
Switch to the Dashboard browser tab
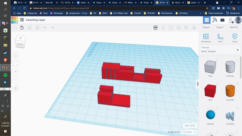pyautogui.click(x=193, y=3)
